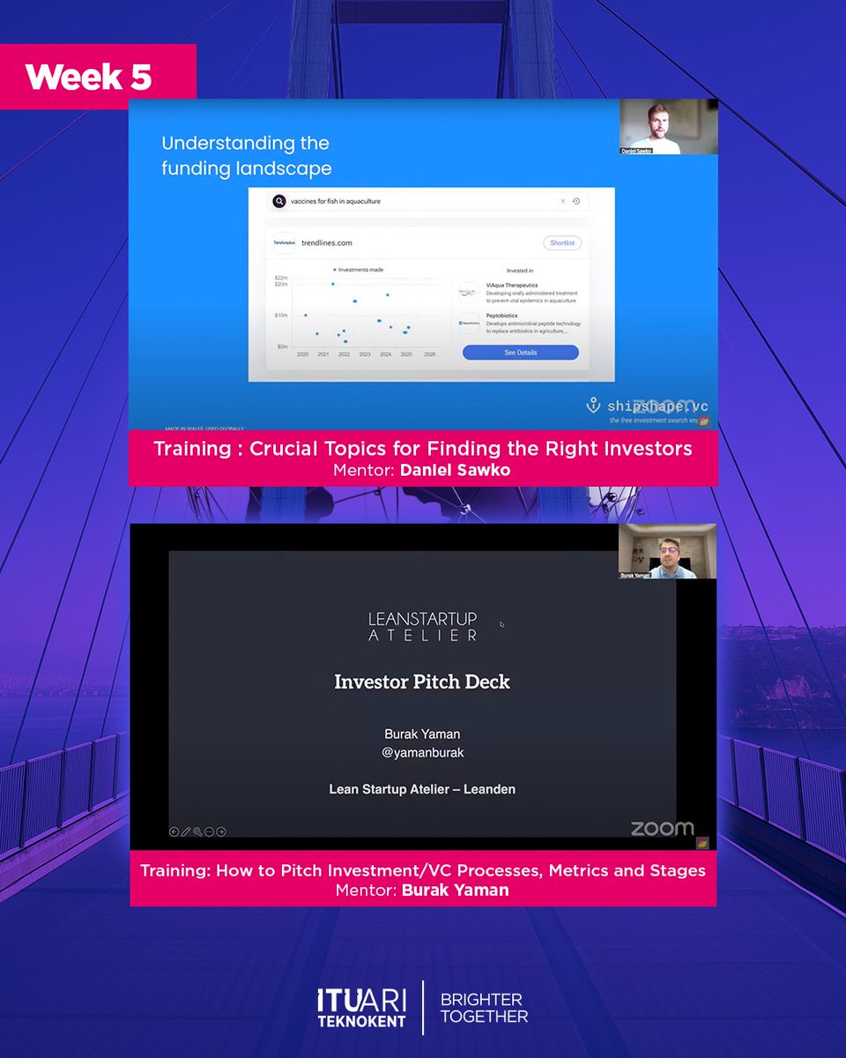Clear the search with the X icon
Viewport: 846px width, 1058px height.
pyautogui.click(x=564, y=201)
